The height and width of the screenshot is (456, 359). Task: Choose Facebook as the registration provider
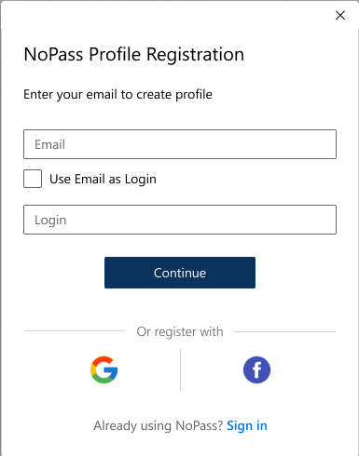click(256, 369)
